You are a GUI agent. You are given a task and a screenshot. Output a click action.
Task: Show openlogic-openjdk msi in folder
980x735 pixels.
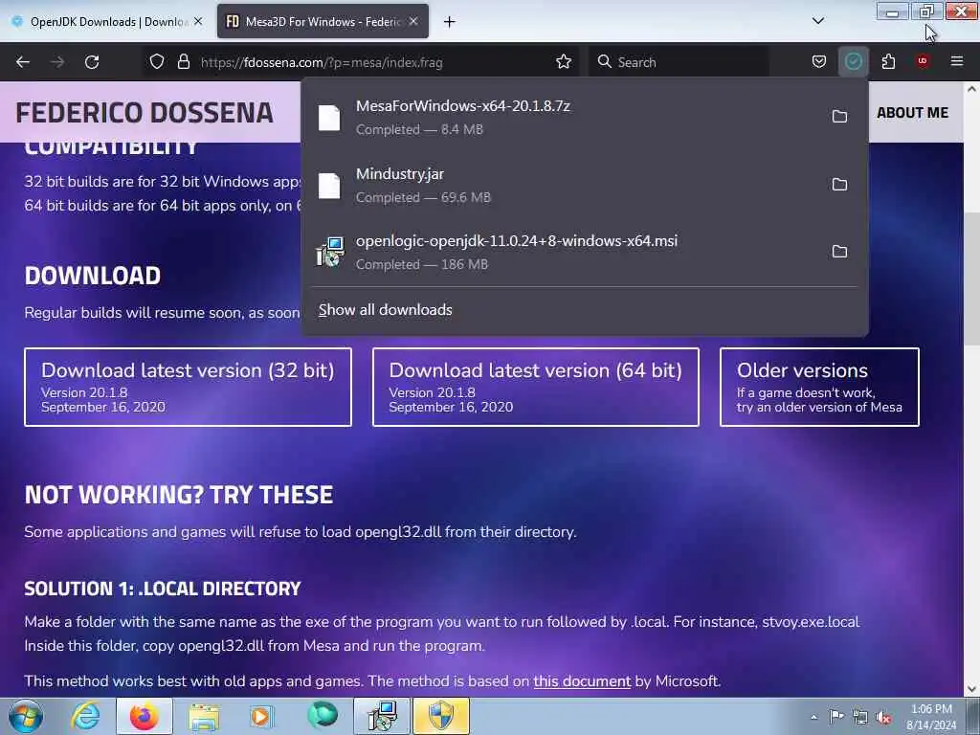point(839,252)
